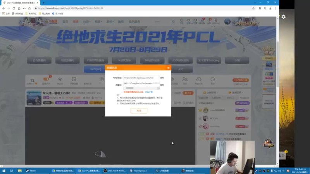Screen dimensions: 310x174
Task: Open the more ellipsis circle icon
Action: tap(212, 79)
